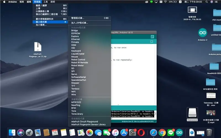Viewport: 221px width, 138px height.
Task: Select 9C歷史組 mp4 video on desktop
Action: [x=211, y=113]
